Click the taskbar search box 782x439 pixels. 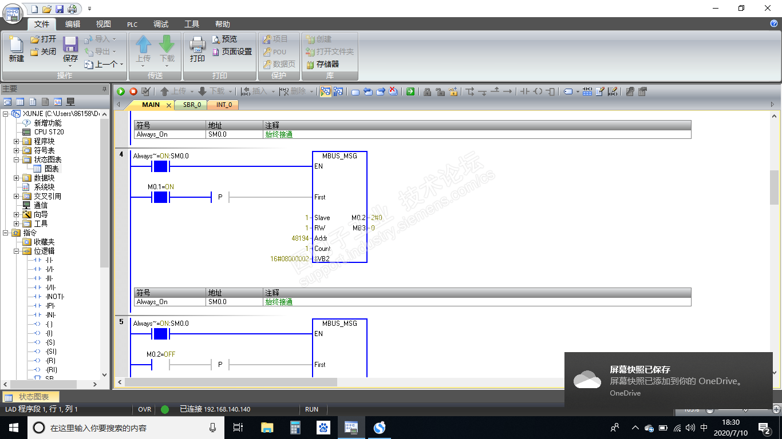126,427
